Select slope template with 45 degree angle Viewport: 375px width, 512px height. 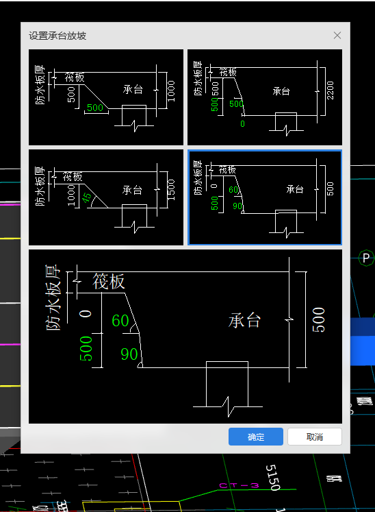click(x=106, y=197)
